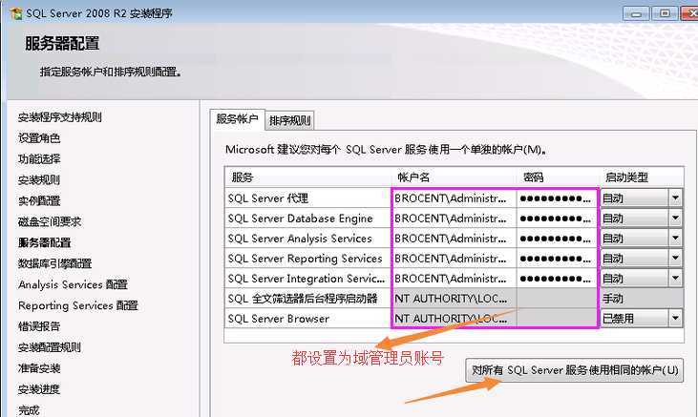Open startup type dropdown for SQL Server 代理
The height and width of the screenshot is (417, 698).
click(675, 198)
